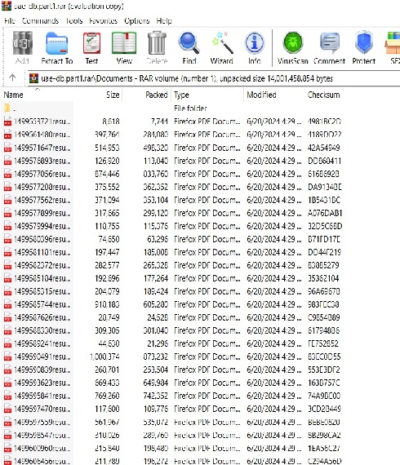Select file 1499577899resu..
Screen dimensions: 400x465
[42, 213]
